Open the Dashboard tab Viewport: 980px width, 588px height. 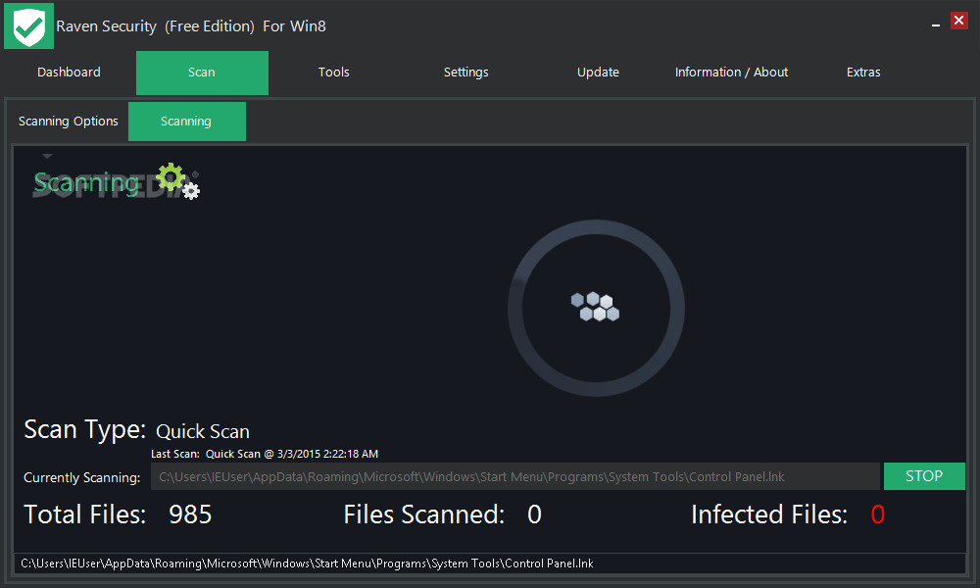69,73
